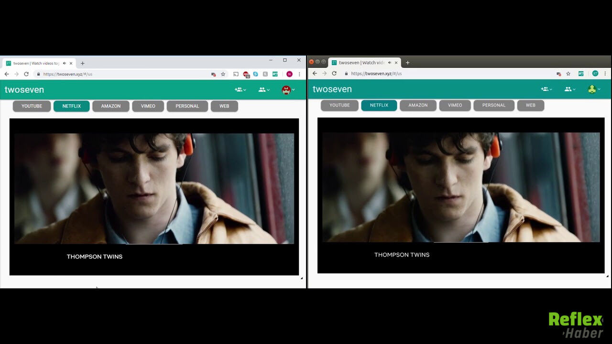The image size is (612, 344).
Task: Click the lock icon in the right window
Action: (x=346, y=74)
